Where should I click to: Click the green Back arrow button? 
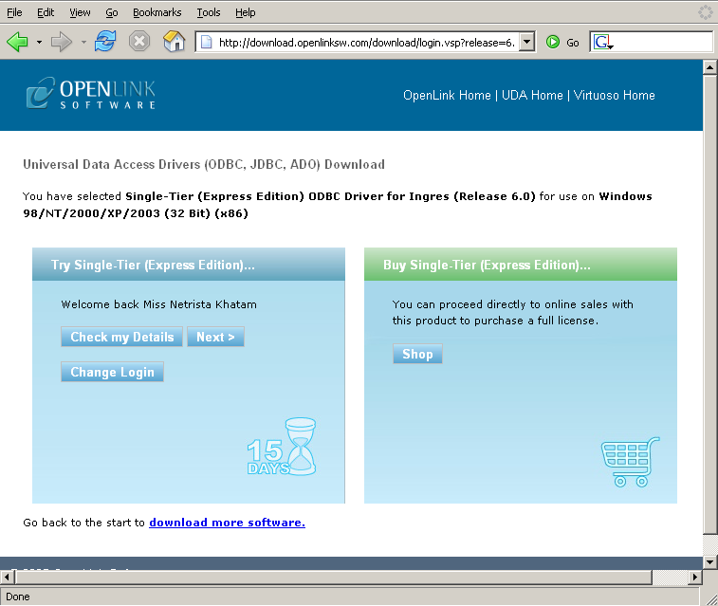pos(17,42)
